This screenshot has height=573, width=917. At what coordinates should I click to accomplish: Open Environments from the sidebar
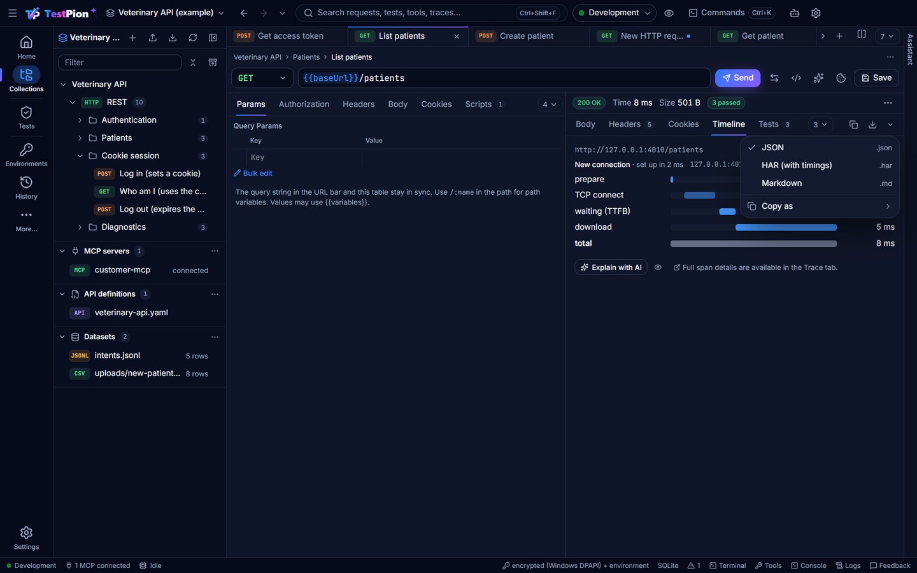(x=26, y=155)
